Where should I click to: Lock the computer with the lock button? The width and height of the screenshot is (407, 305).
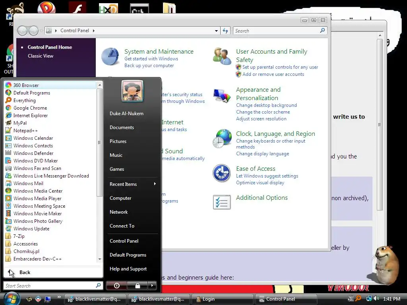[x=138, y=286]
